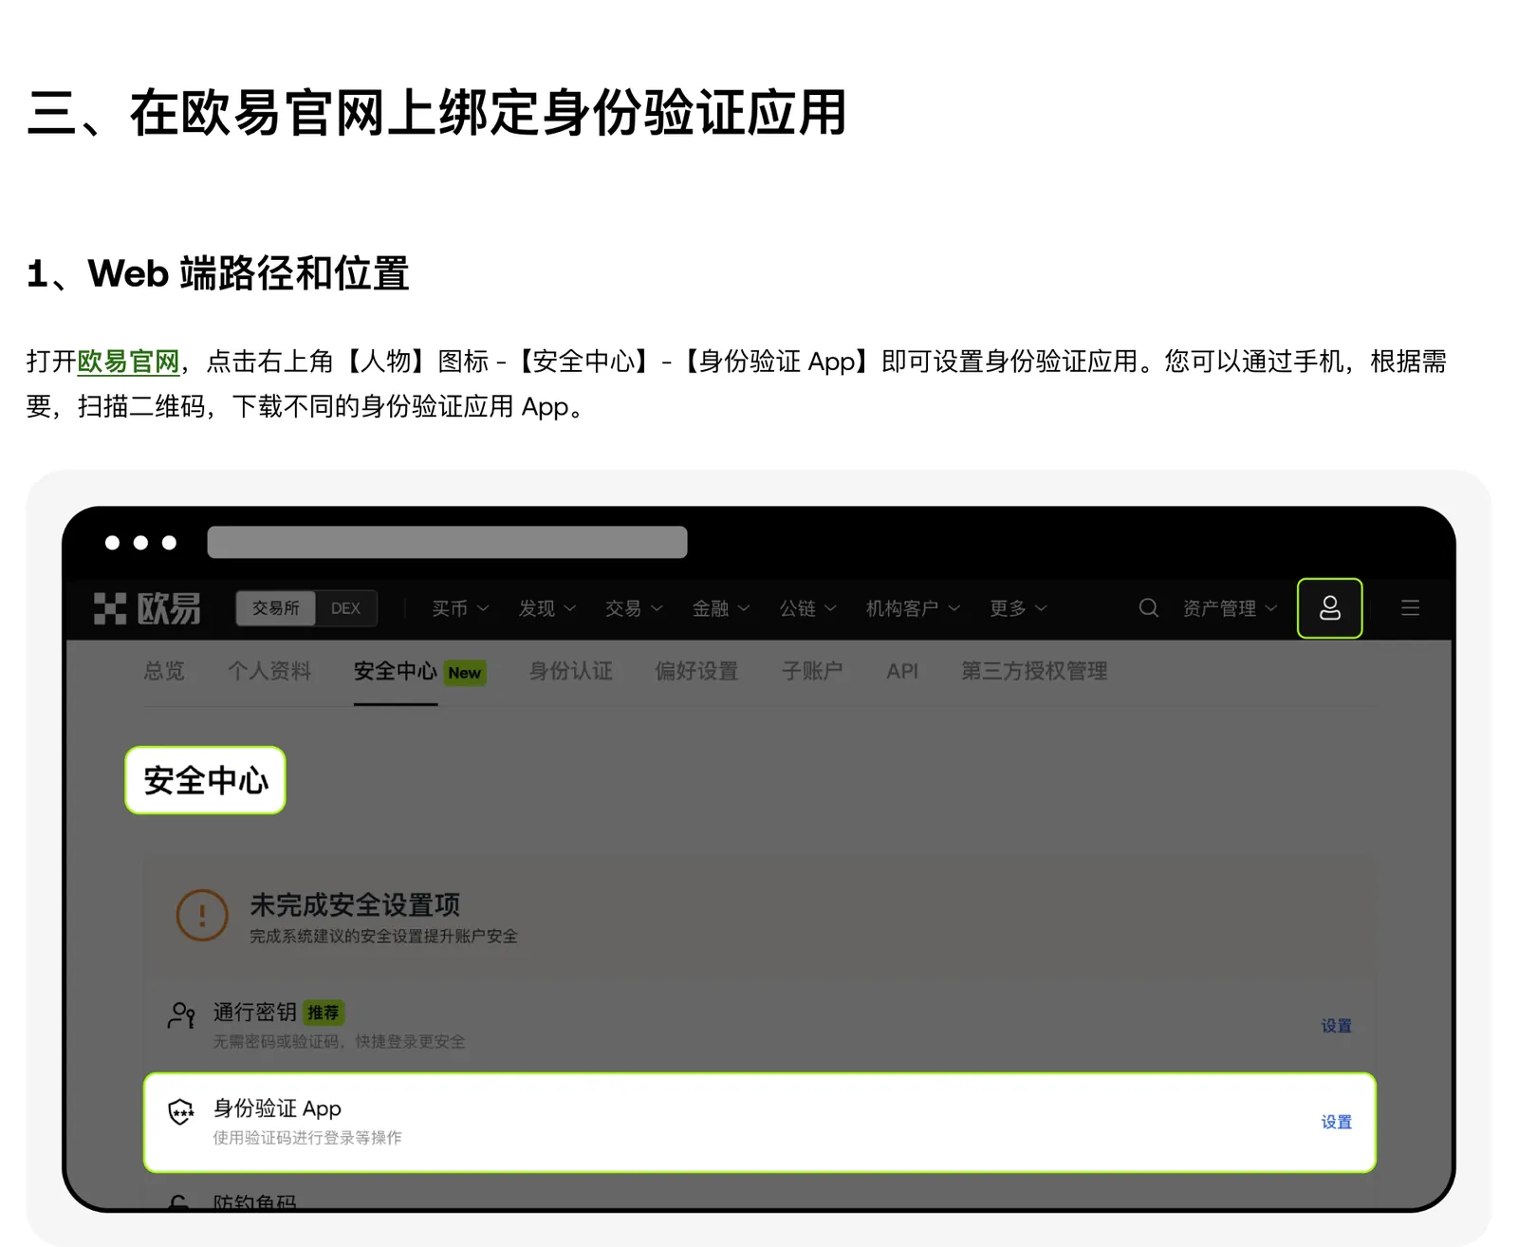This screenshot has height=1247, width=1518.
Task: Select the 交易所 toggle option
Action: coord(276,608)
